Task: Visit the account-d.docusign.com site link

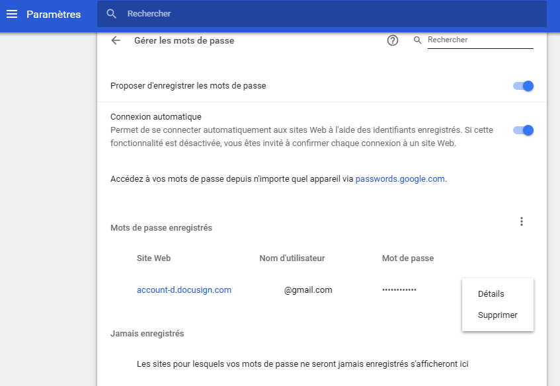Action: 184,289
